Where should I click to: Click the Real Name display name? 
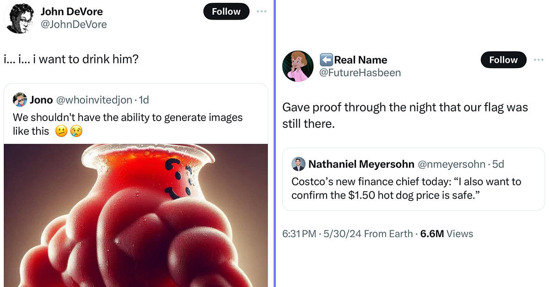point(361,60)
